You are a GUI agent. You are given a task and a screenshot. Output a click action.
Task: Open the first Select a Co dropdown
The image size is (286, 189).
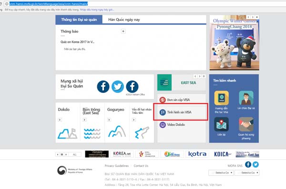point(221,173)
